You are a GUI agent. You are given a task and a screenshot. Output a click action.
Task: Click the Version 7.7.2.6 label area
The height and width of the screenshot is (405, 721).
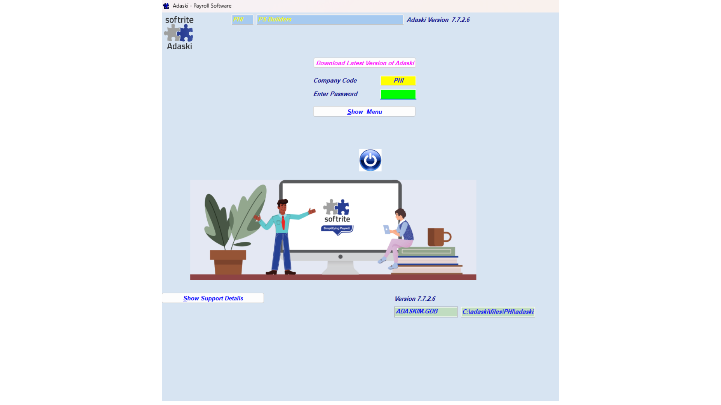[x=415, y=298]
